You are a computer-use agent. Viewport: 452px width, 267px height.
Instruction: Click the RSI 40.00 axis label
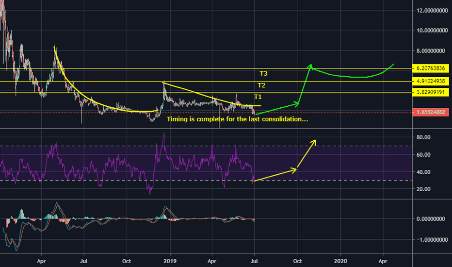click(423, 172)
